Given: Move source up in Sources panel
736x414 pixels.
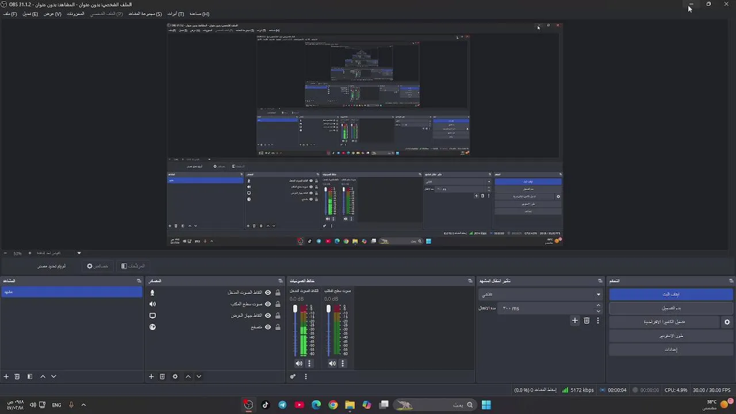Looking at the screenshot, I should coord(188,377).
